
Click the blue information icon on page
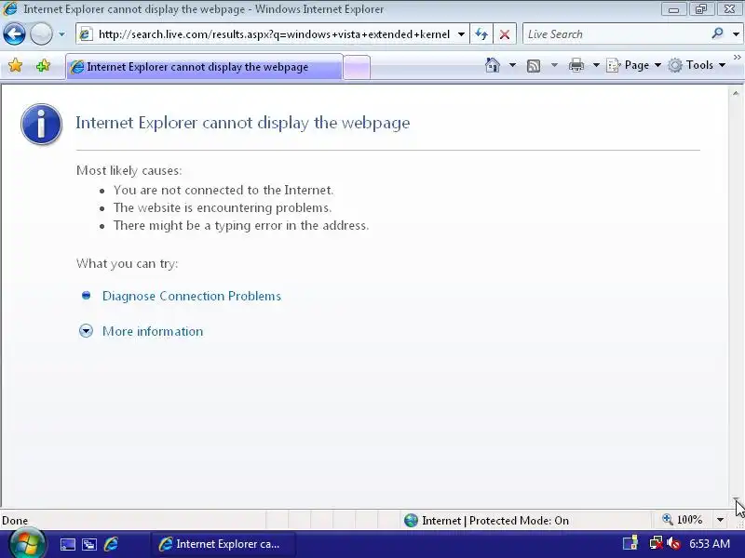tap(41, 124)
